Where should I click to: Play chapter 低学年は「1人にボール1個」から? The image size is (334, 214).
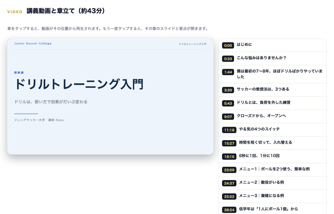[272, 209]
